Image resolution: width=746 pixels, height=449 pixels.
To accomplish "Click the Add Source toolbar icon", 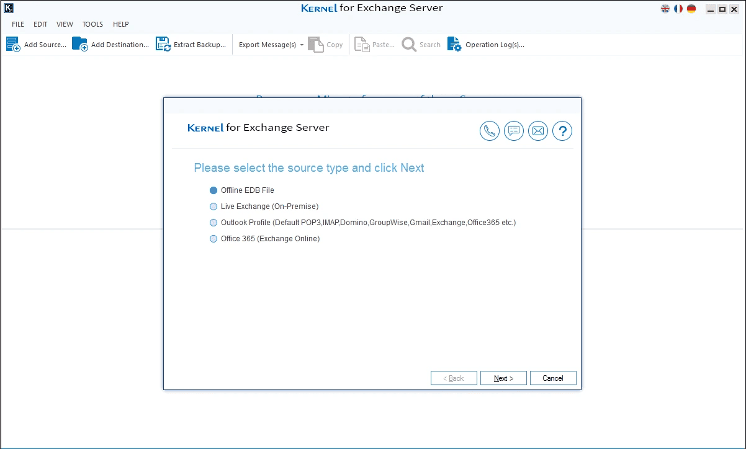I will point(13,44).
